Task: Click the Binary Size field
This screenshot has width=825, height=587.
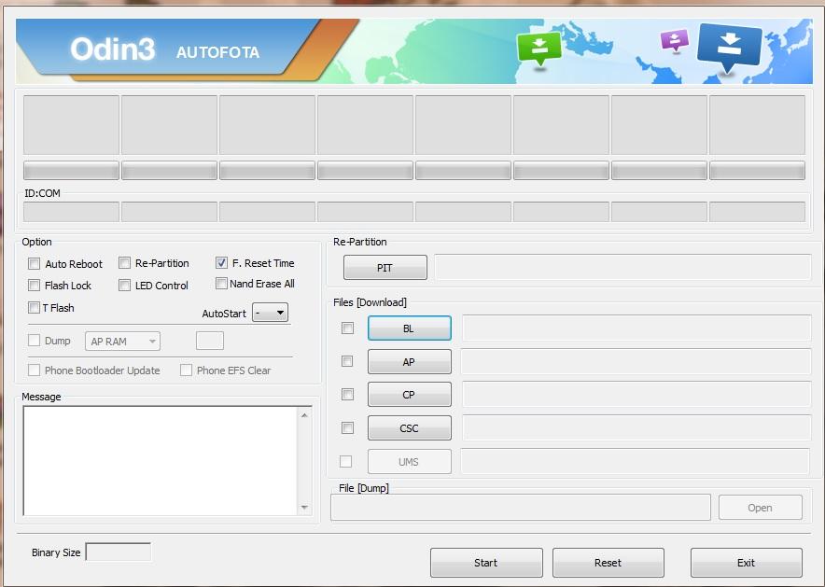Action: coord(119,552)
